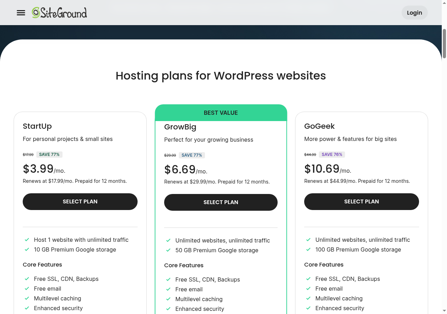Click checkmark beside '10 GB Premium Google storage'
447x314 pixels.
pos(27,249)
